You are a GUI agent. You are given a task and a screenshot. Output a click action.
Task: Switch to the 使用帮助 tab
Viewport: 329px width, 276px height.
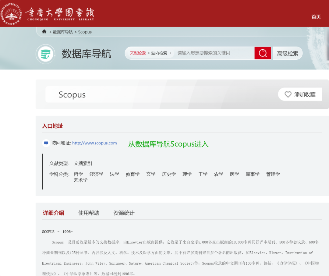89,213
